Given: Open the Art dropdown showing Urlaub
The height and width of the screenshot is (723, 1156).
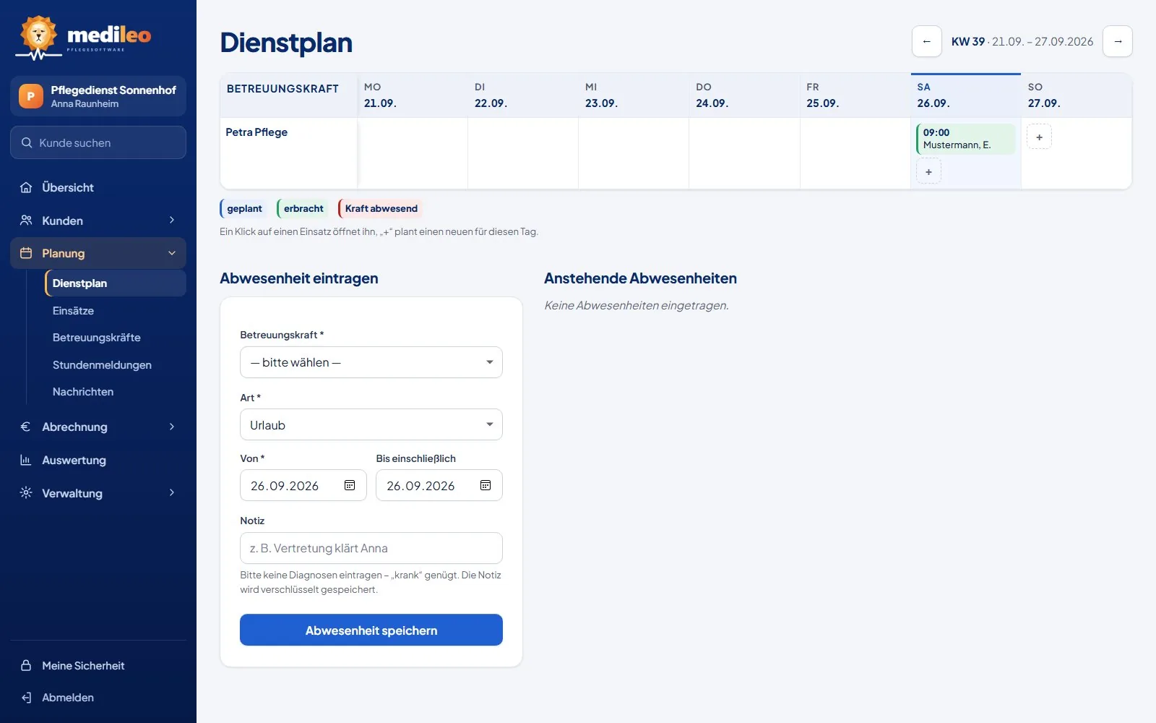Looking at the screenshot, I should click(371, 425).
